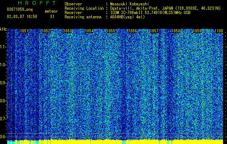This screenshot has width=227, height=144.
Task: Click the ICOM IC-706mkII receiver text
Action: [150, 13]
